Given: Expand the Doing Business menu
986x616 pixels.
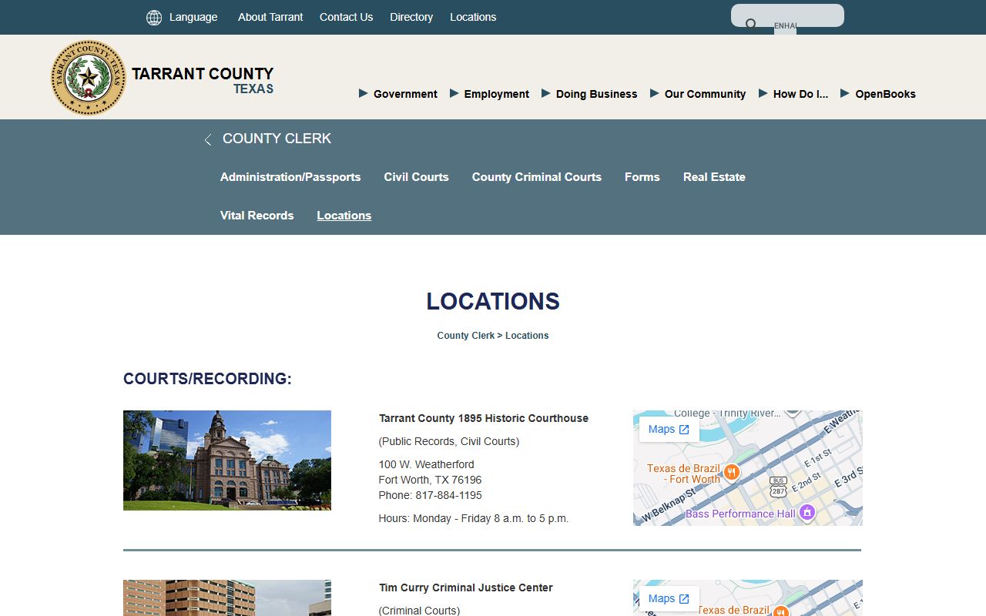Looking at the screenshot, I should (589, 94).
